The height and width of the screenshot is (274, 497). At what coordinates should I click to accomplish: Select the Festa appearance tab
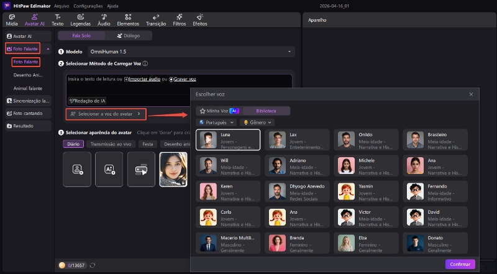pyautogui.click(x=147, y=144)
